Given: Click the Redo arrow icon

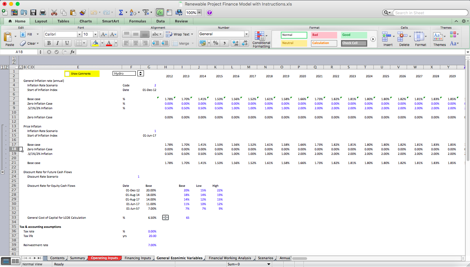Looking at the screenshot, I should pyautogui.click(x=106, y=12).
